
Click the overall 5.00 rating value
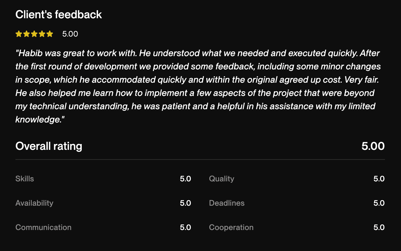click(x=373, y=146)
